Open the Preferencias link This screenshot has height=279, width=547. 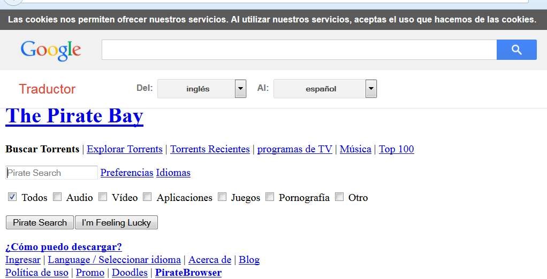pyautogui.click(x=127, y=173)
